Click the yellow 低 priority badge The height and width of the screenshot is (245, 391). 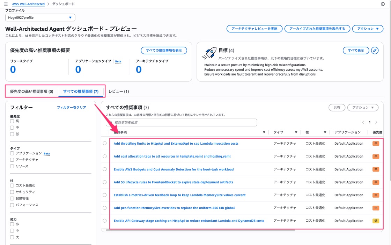pos(376,221)
